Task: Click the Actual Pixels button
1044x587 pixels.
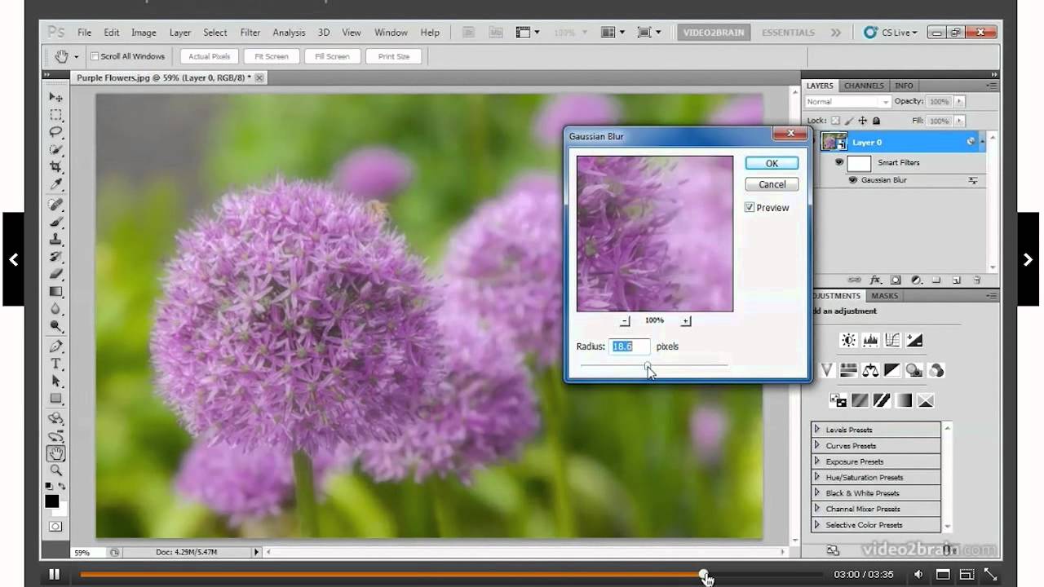Action: pyautogui.click(x=210, y=56)
